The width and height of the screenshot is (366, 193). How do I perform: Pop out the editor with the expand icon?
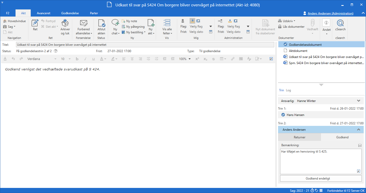coord(271,59)
